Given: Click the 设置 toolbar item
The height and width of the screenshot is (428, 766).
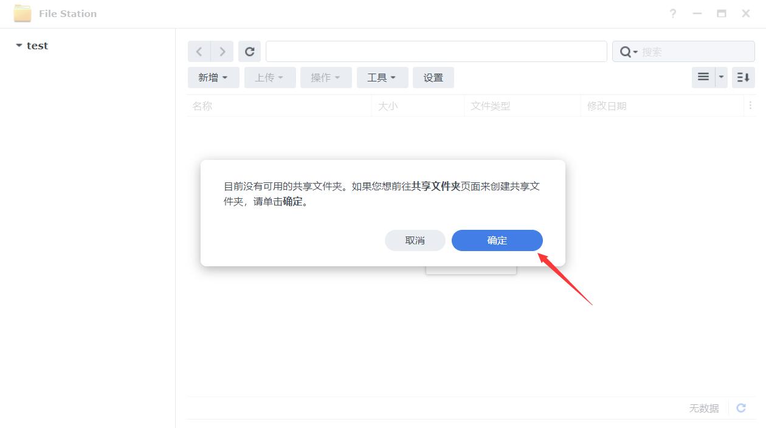Looking at the screenshot, I should click(x=433, y=77).
